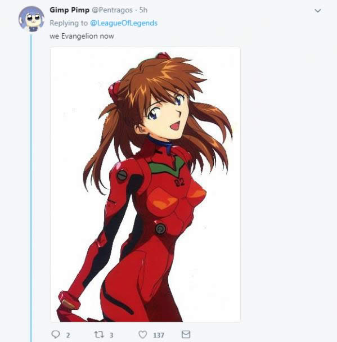This screenshot has height=342, width=337.
Task: Like the tweet with the heart icon
Action: [143, 334]
